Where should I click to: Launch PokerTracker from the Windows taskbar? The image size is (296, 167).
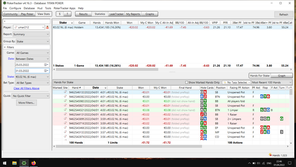24,163
